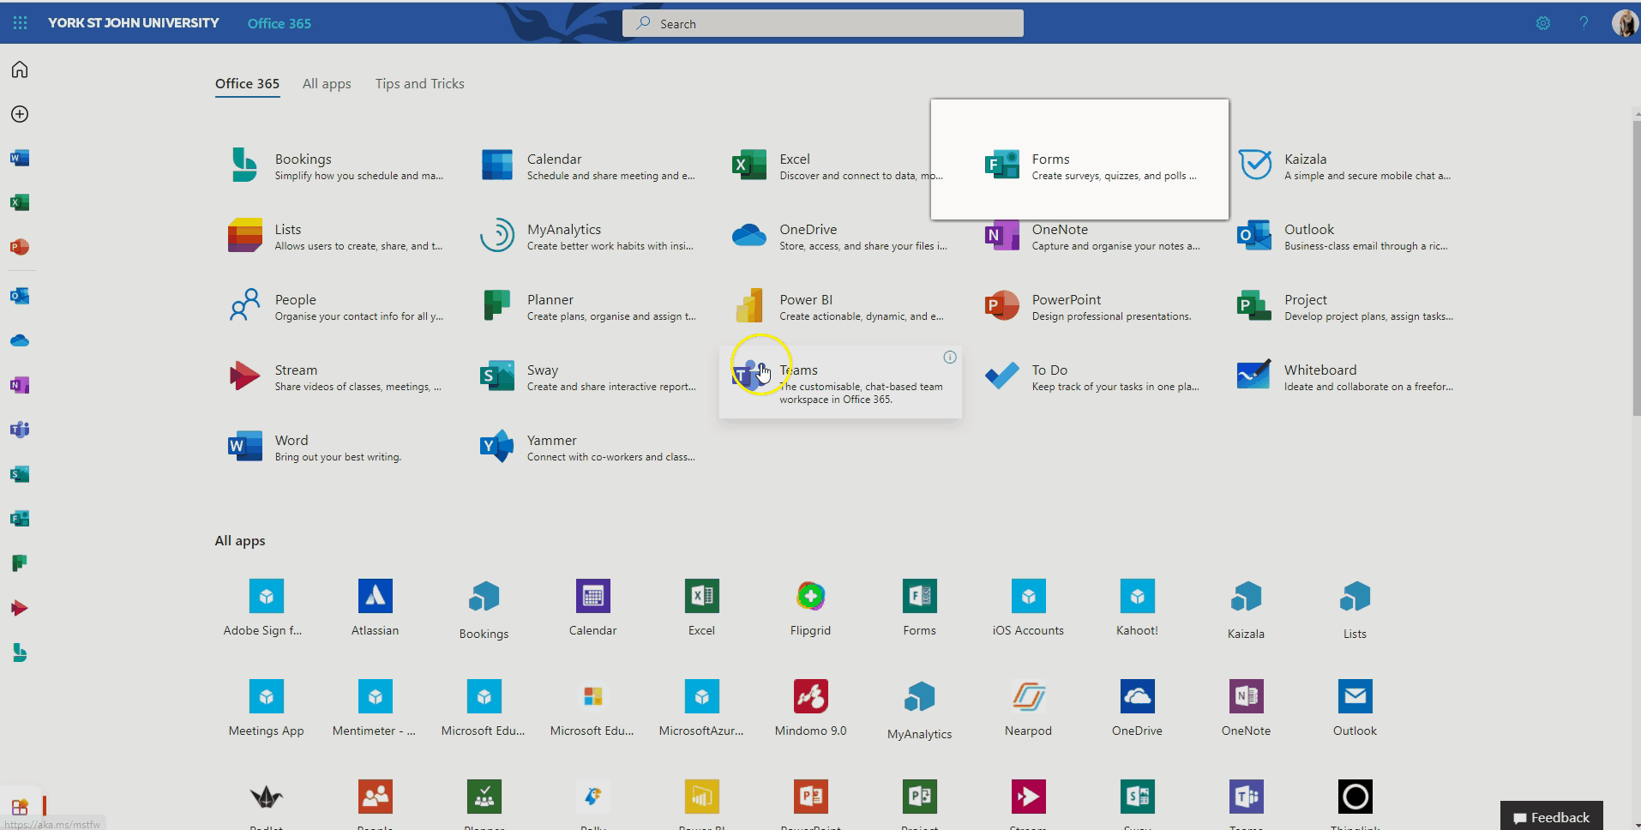The image size is (1641, 830).
Task: Open the Planner app tile
Action: tap(588, 306)
